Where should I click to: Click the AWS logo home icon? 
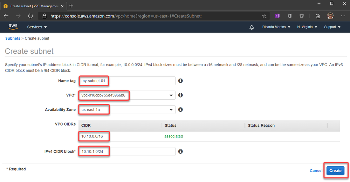coord(13,27)
